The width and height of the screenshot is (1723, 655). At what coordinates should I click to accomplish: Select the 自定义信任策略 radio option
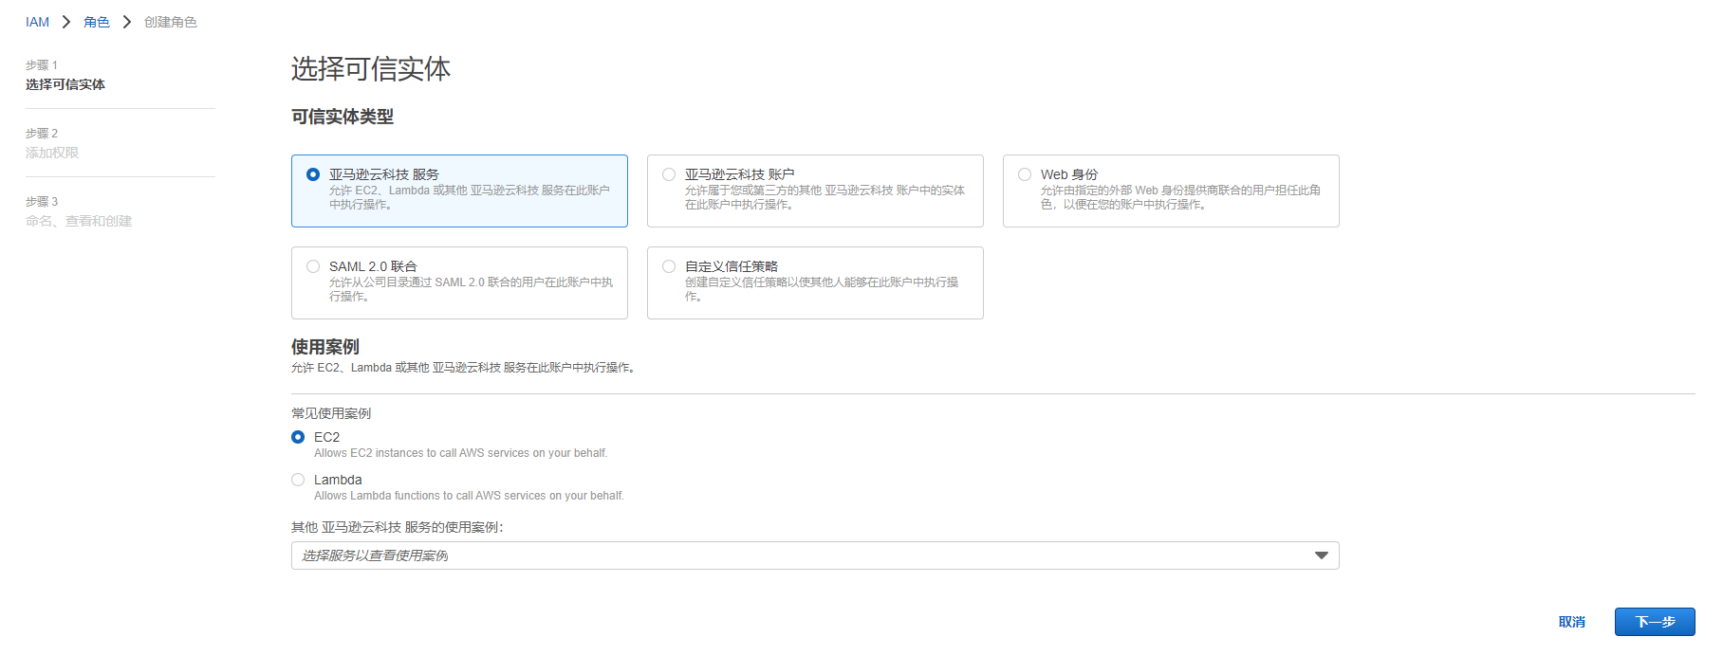pyautogui.click(x=669, y=266)
